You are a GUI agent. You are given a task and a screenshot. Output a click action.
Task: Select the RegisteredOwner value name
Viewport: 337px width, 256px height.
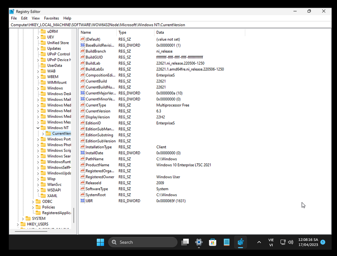pos(100,177)
